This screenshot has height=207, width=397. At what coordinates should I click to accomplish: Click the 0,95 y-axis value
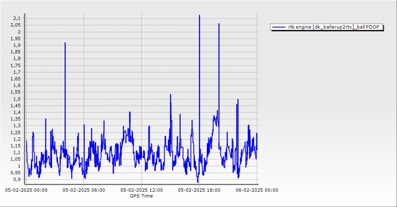pyautogui.click(x=15, y=173)
